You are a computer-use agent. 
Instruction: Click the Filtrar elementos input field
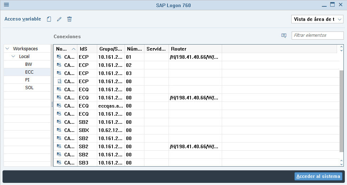click(318, 35)
